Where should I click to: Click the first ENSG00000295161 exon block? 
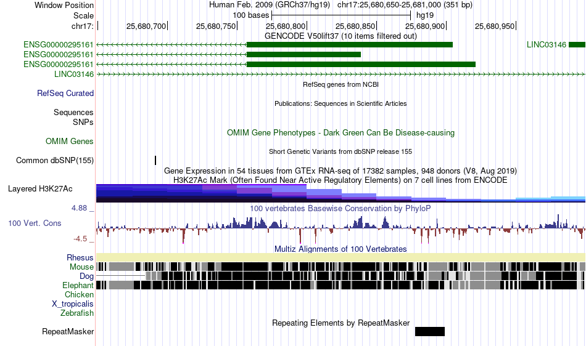[349, 45]
